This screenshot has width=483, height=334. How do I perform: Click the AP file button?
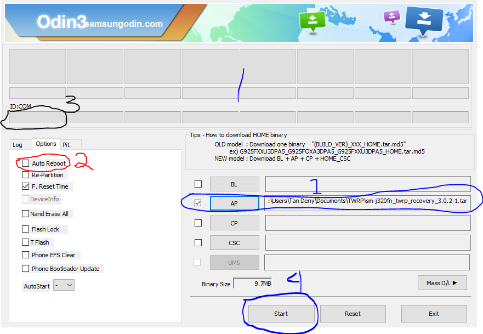235,203
